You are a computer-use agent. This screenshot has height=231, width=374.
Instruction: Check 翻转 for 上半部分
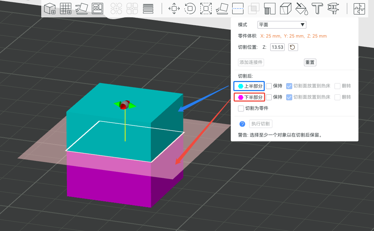[337, 86]
